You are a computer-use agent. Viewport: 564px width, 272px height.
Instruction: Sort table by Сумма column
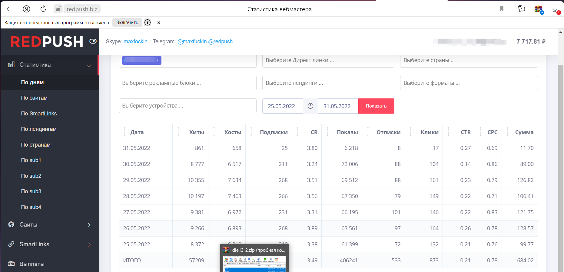(x=524, y=132)
